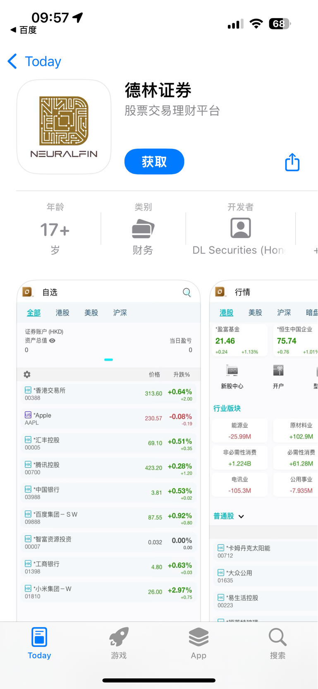Tap the 百度集团-SW 09888 row

coord(108,518)
